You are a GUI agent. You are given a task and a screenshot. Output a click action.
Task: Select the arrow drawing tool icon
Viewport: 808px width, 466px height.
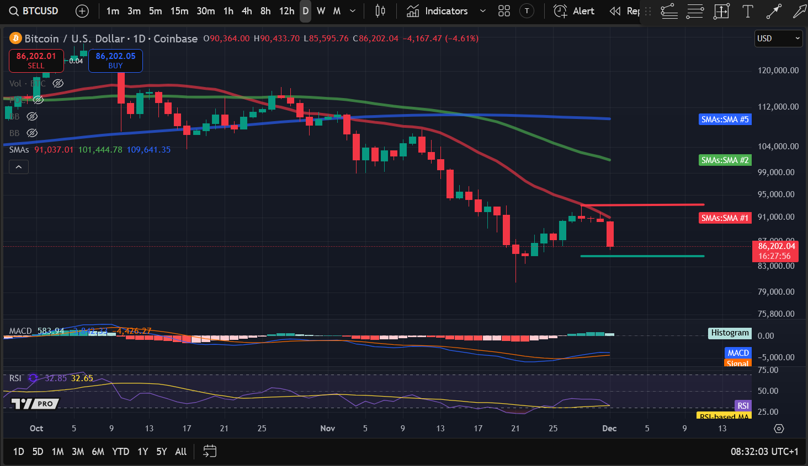point(774,11)
